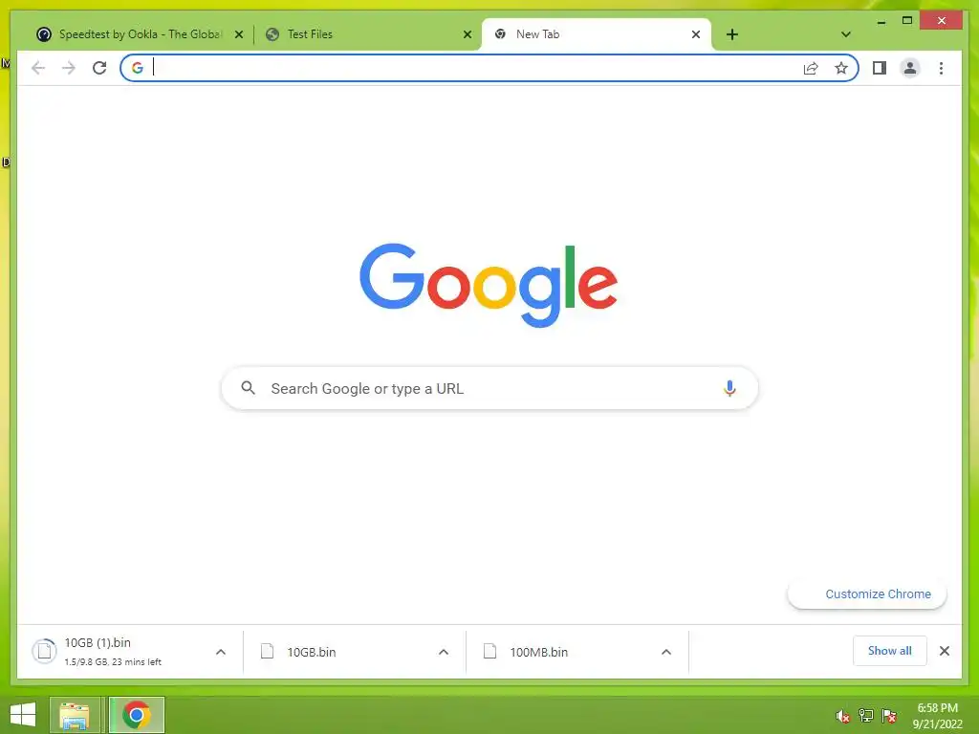Click the browser back arrow
This screenshot has width=979, height=734.
pyautogui.click(x=38, y=68)
